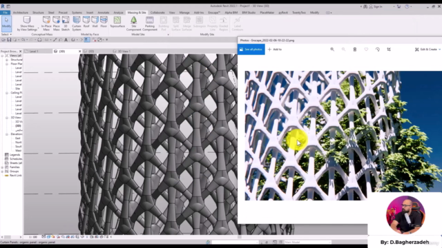Click the Text tool in quick access toolbar

[x=66, y=40]
